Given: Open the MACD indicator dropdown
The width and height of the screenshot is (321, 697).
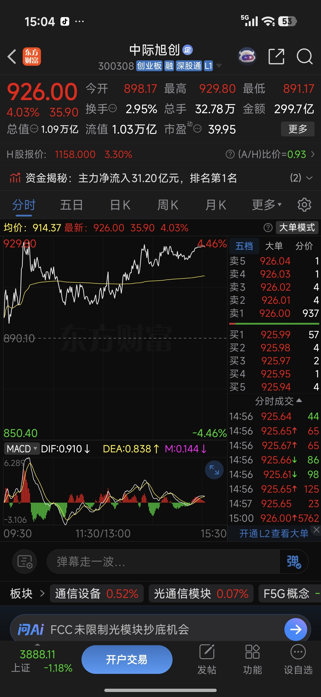Looking at the screenshot, I should click(x=22, y=449).
